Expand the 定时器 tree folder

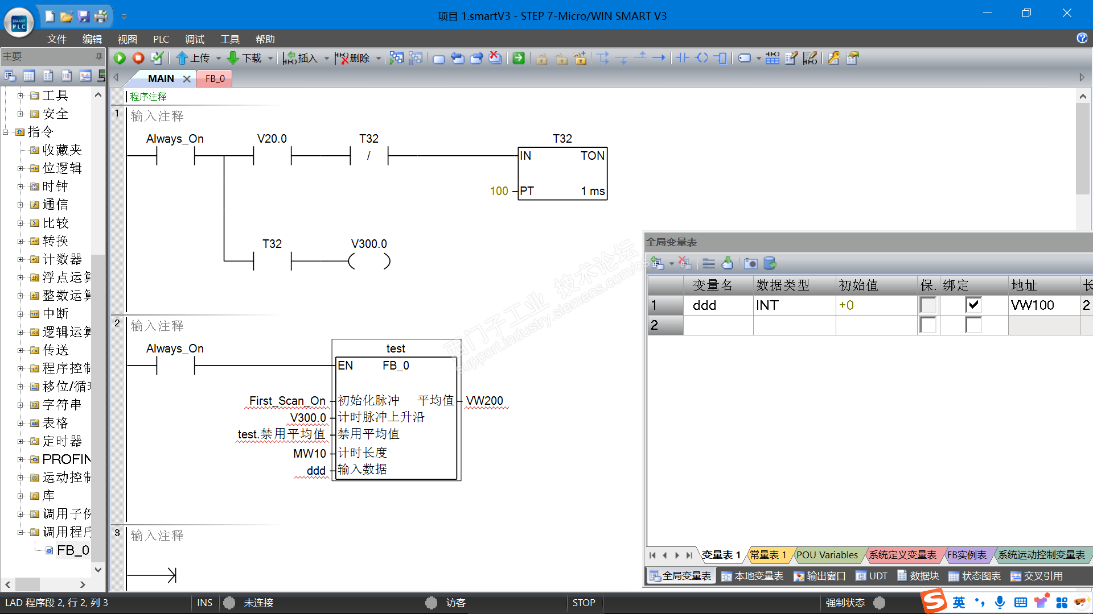[x=20, y=441]
